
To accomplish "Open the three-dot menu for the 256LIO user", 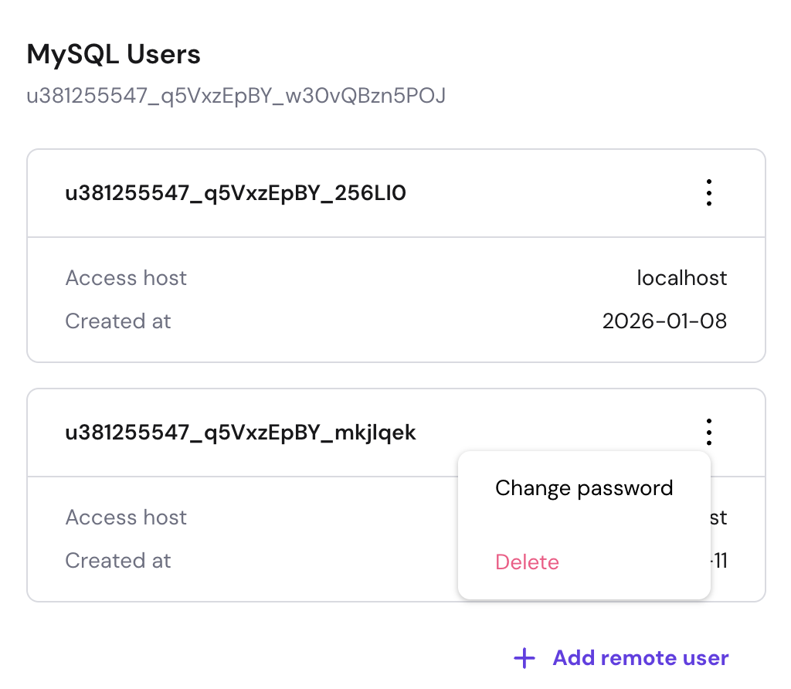I will [x=708, y=193].
